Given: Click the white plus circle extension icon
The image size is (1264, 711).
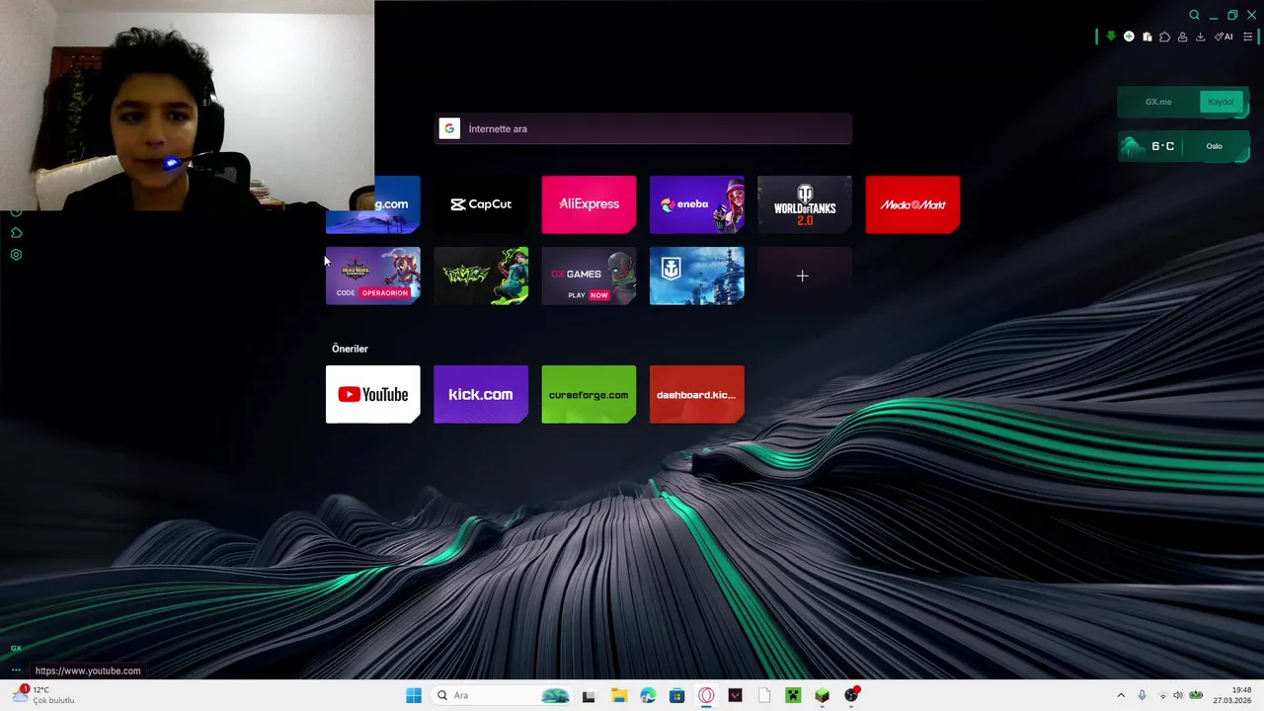Looking at the screenshot, I should pos(1129,37).
